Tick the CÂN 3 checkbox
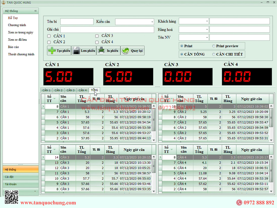 point(97,36)
